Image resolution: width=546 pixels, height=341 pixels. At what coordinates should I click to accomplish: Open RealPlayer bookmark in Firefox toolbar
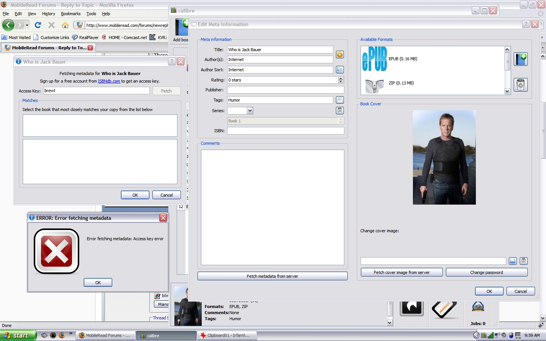(x=86, y=38)
